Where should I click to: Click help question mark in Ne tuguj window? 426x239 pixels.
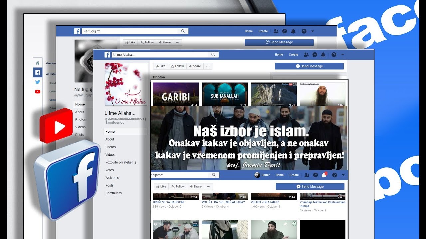click(x=304, y=31)
